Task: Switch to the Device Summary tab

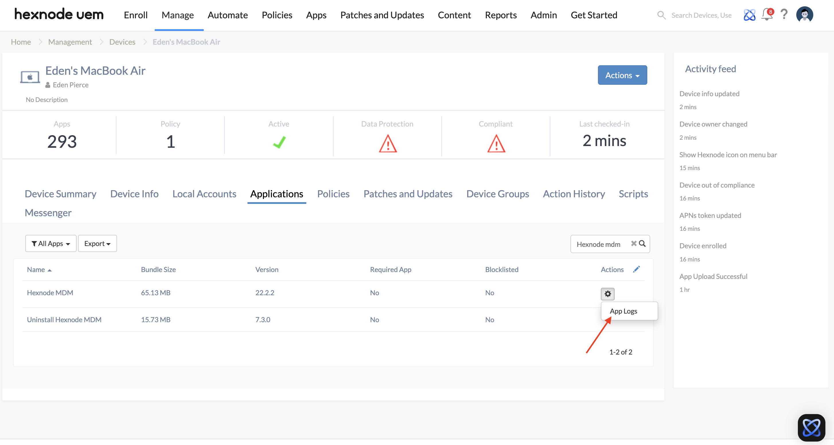Action: click(x=61, y=194)
